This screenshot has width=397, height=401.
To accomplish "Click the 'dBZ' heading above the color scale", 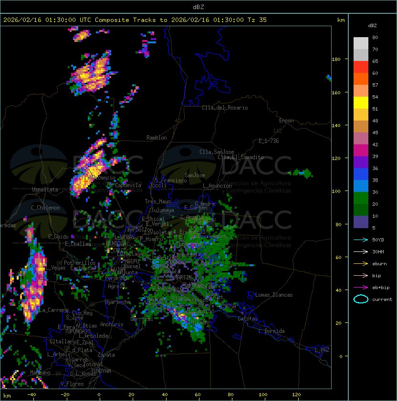I will point(372,26).
